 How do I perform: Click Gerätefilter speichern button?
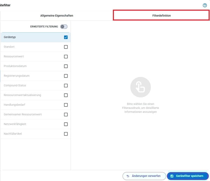point(187,176)
